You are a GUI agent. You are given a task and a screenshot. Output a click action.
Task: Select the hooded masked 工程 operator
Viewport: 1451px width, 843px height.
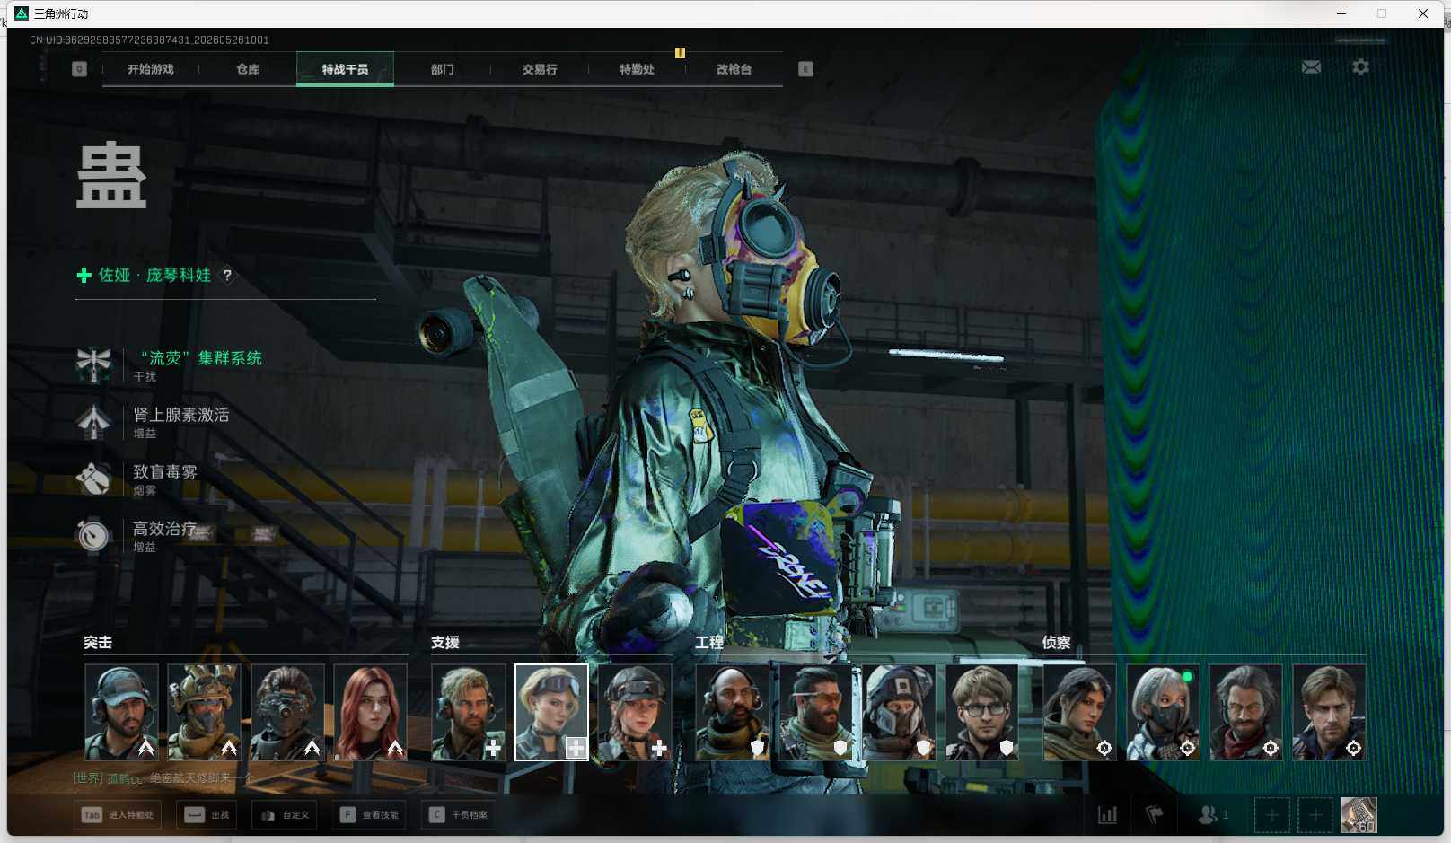coord(899,712)
